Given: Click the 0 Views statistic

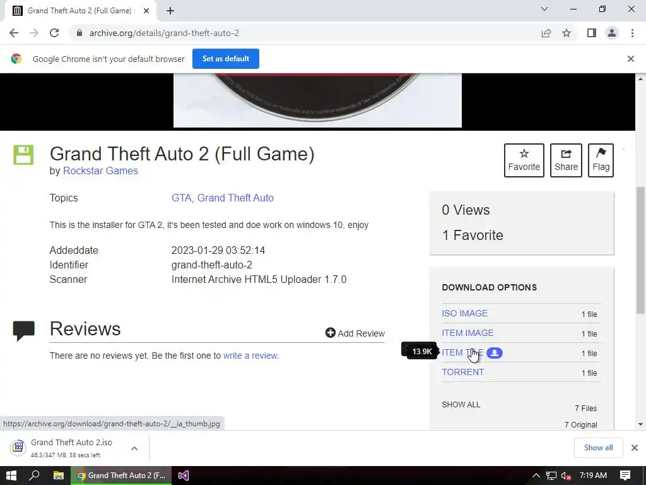Looking at the screenshot, I should coord(466,210).
